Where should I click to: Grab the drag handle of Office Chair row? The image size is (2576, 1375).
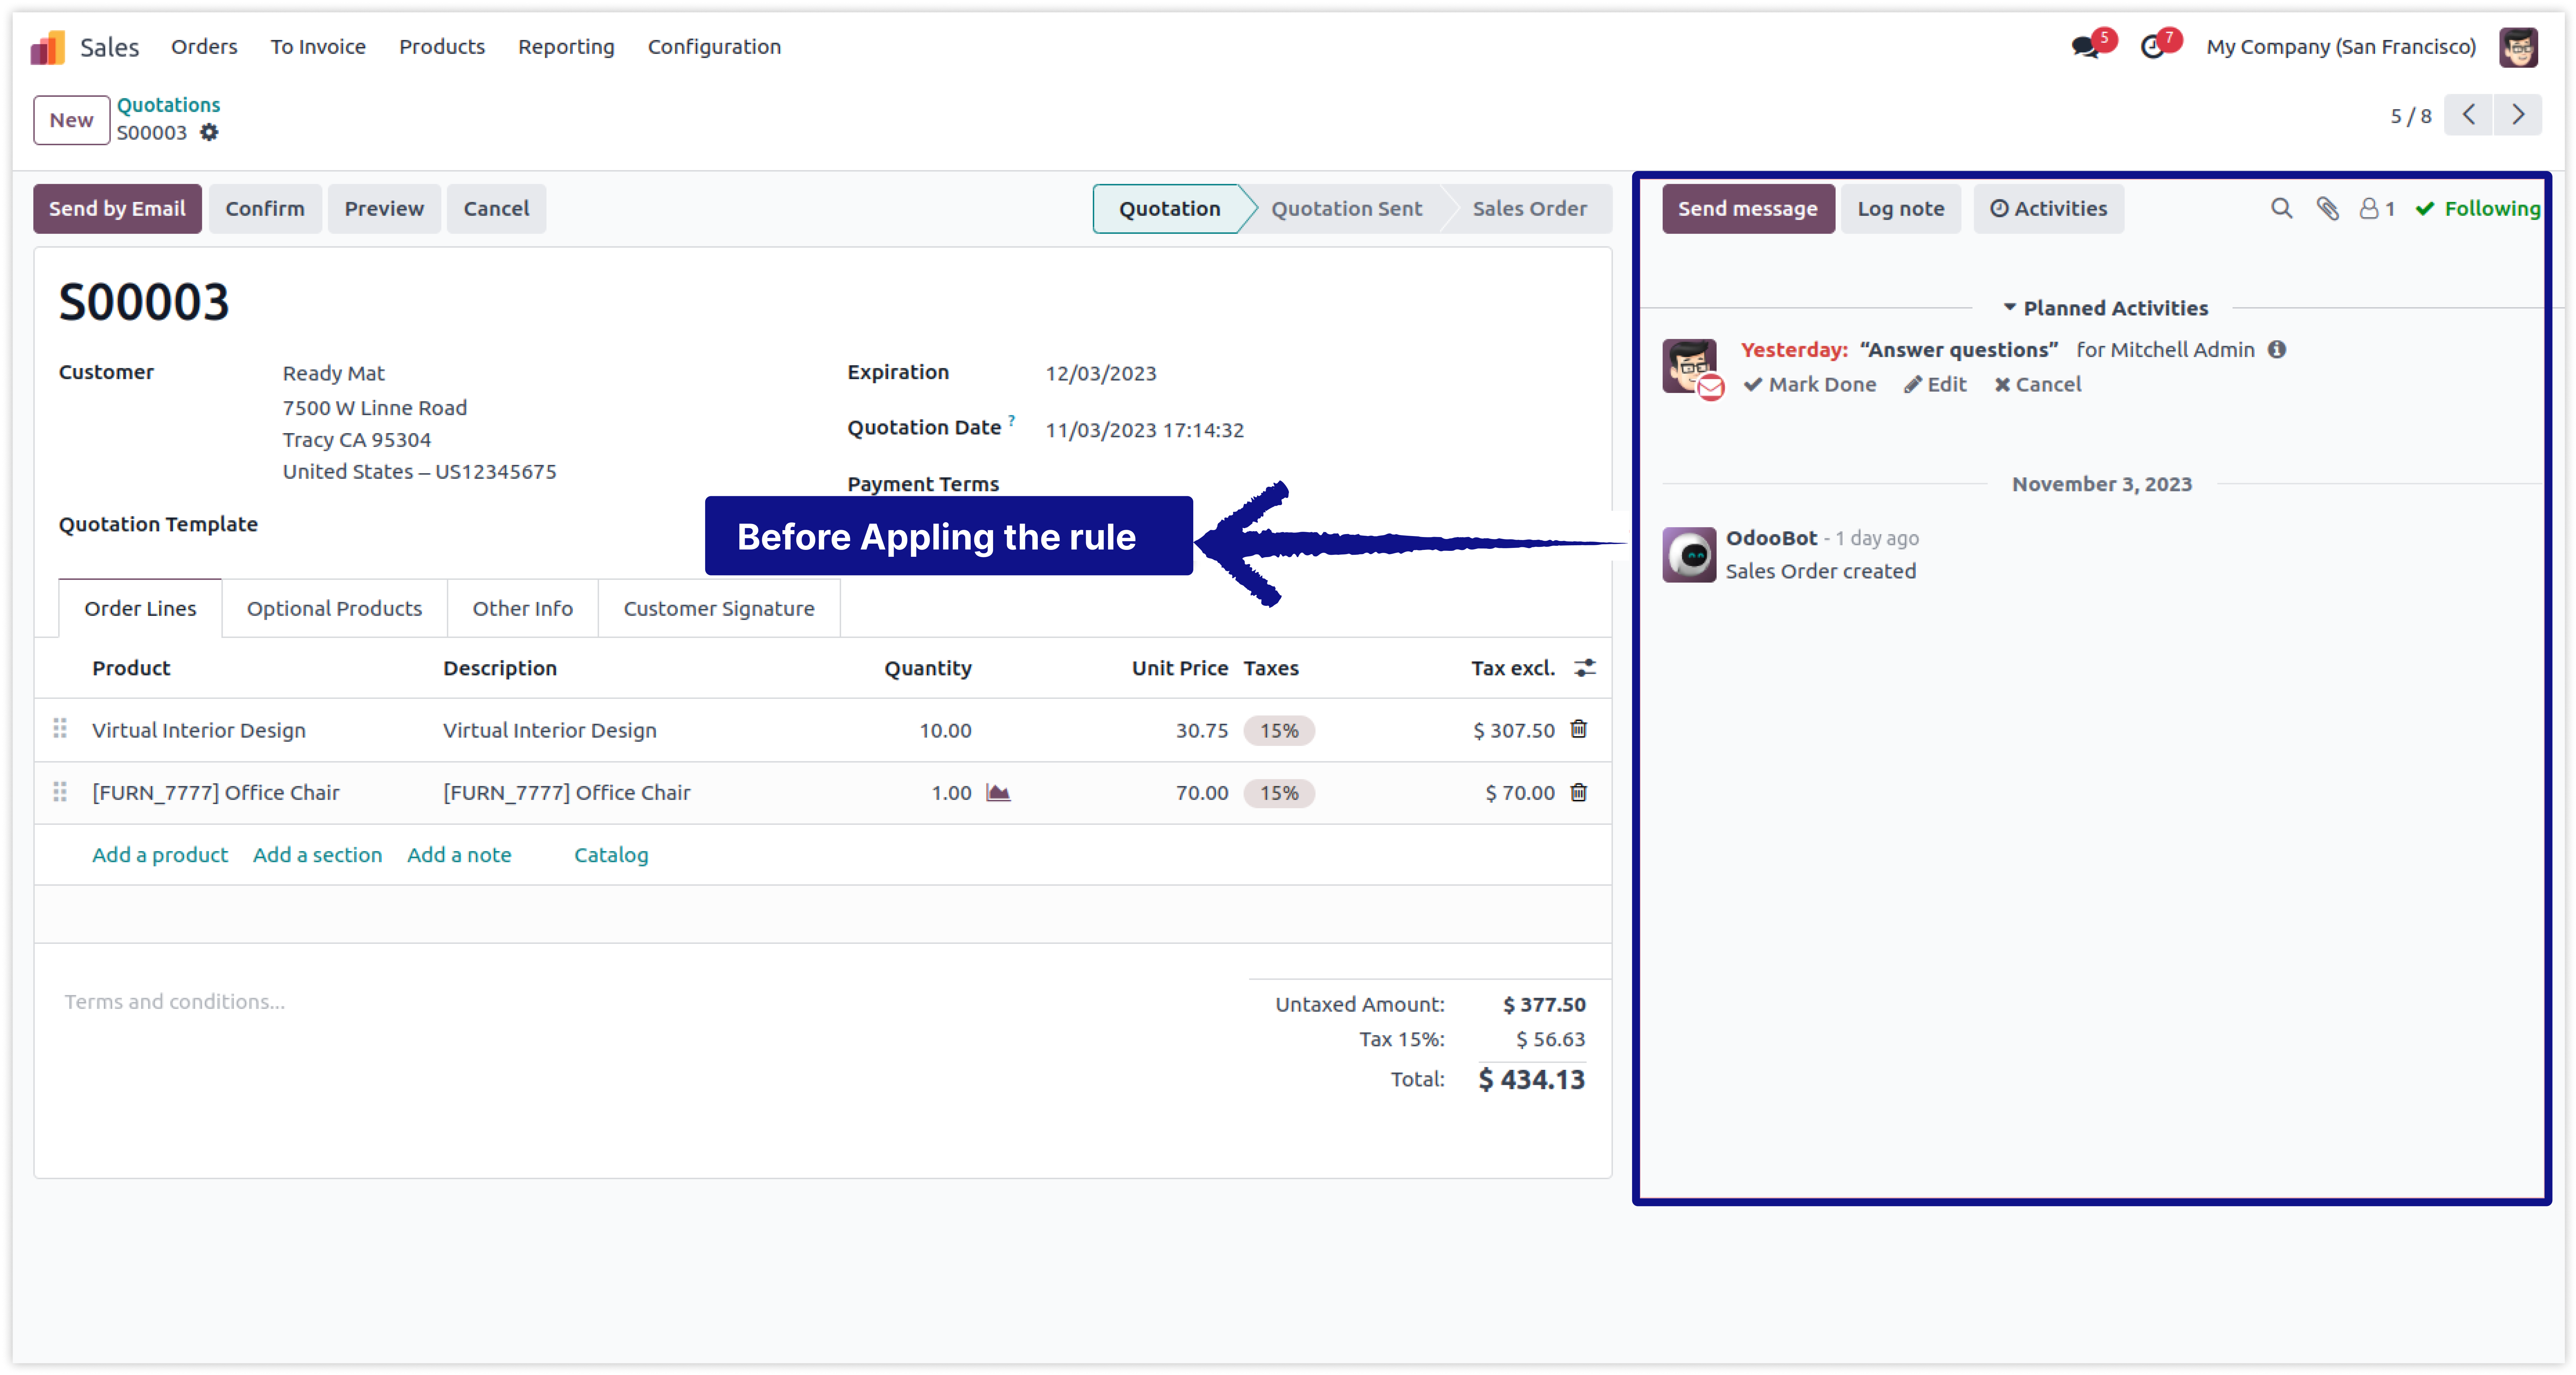point(60,792)
